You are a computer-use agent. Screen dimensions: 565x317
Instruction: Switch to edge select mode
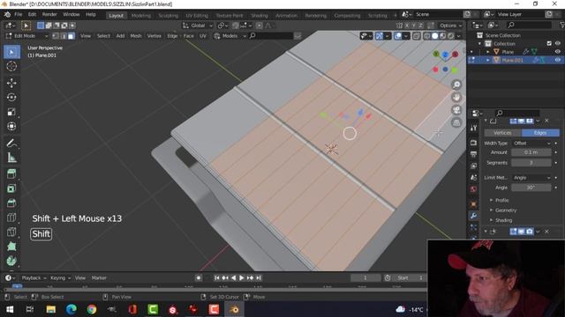(64, 36)
